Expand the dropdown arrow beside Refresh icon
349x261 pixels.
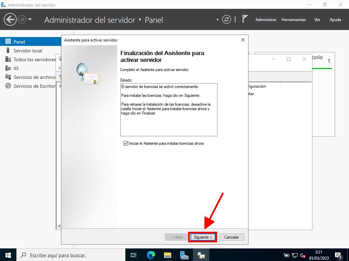tap(217, 20)
